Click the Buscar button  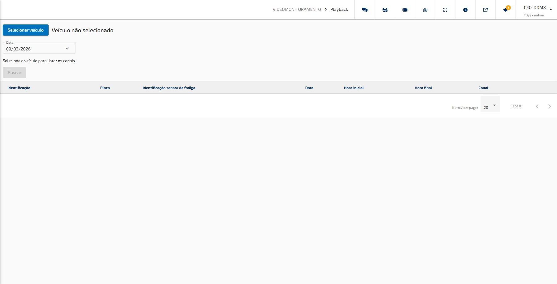[15, 72]
